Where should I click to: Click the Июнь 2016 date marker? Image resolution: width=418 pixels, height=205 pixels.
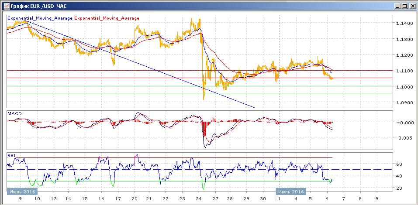[x=22, y=191]
